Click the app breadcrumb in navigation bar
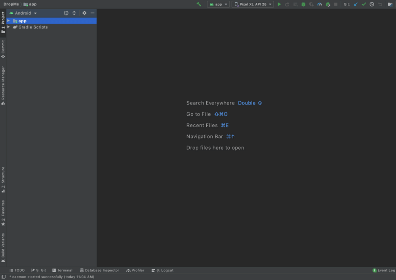396x280 pixels. click(30, 4)
